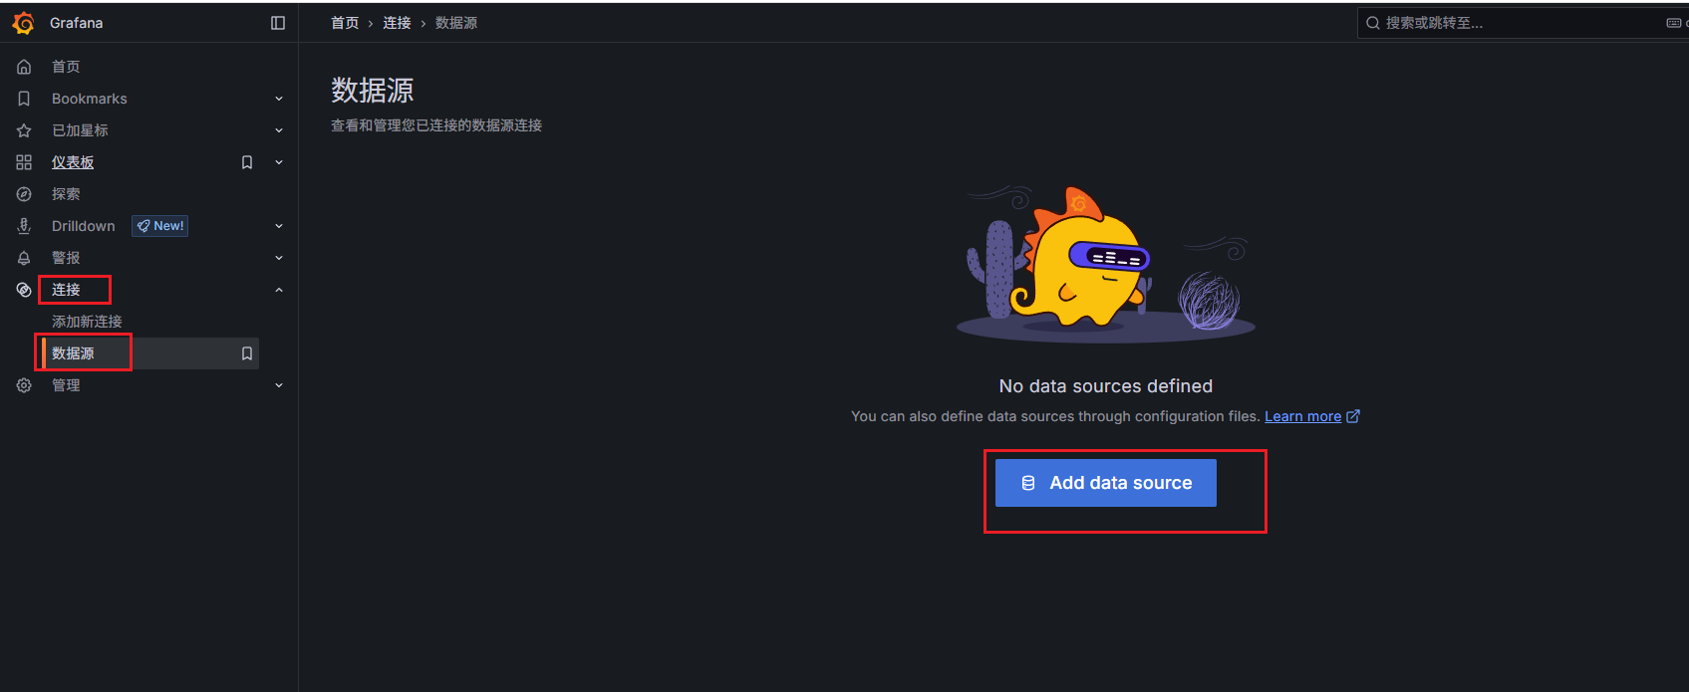The image size is (1689, 692).
Task: Open 探索 in the sidebar
Action: 66,194
